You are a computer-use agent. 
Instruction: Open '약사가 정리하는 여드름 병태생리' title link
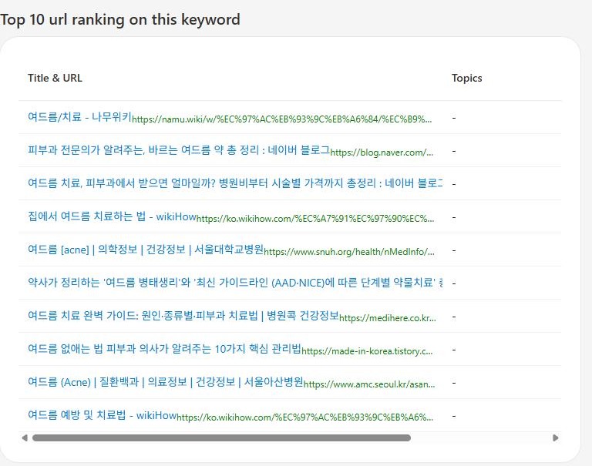(x=235, y=282)
